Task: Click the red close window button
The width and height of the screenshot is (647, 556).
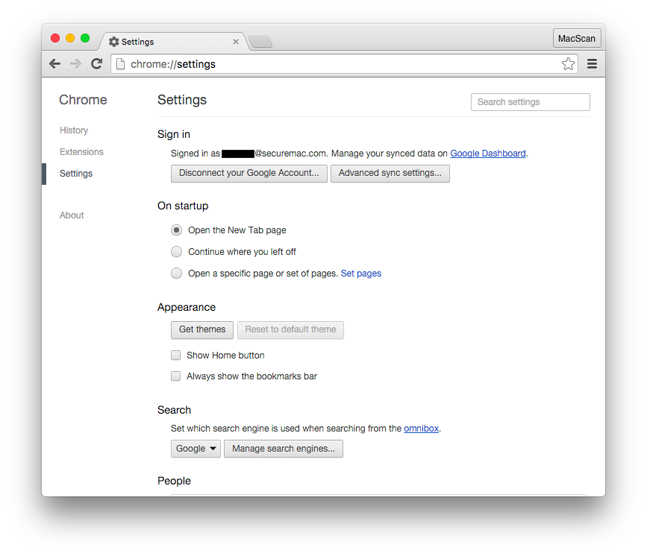Action: pyautogui.click(x=55, y=38)
